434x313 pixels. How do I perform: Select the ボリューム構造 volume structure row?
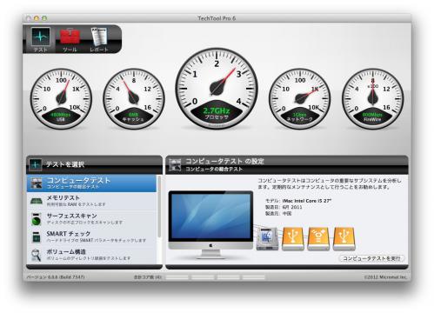[x=91, y=255]
